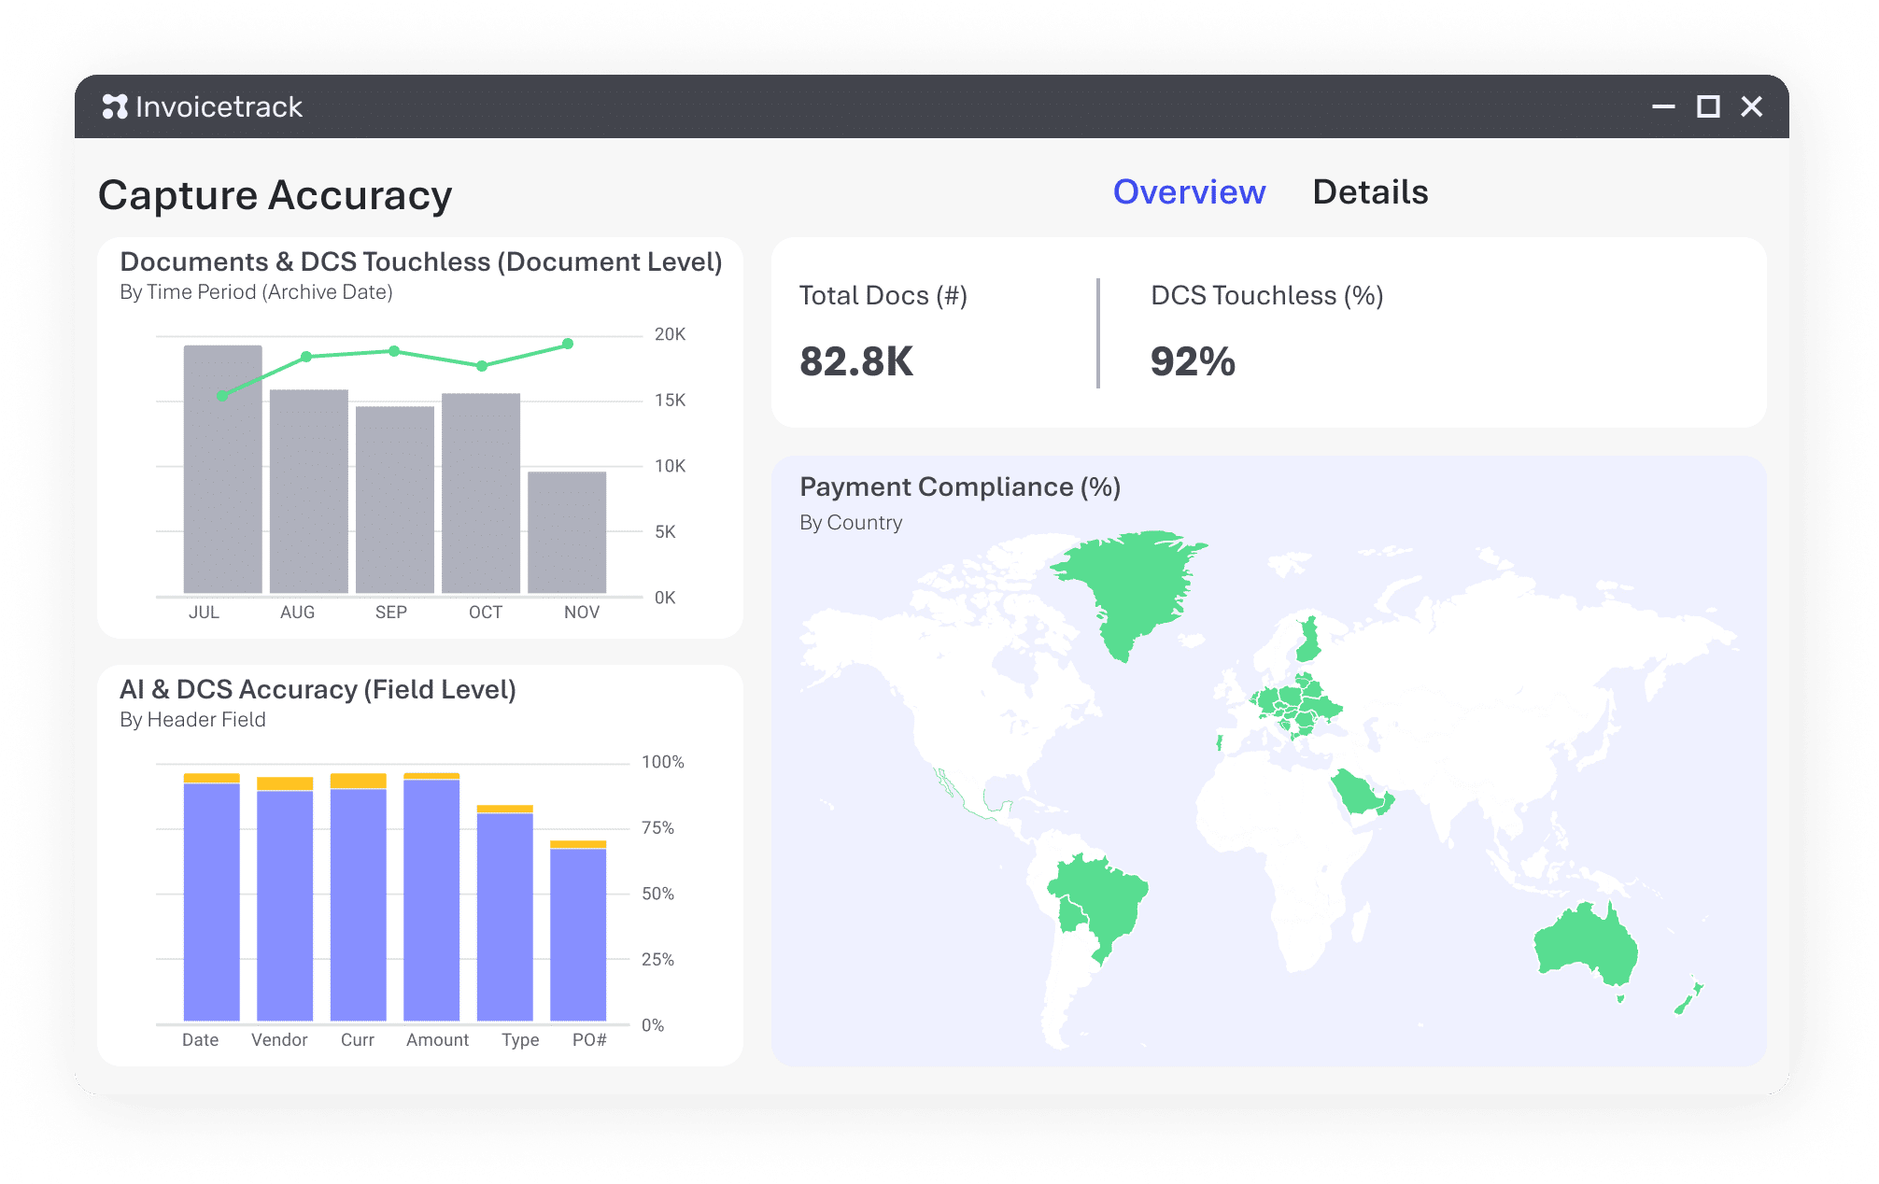This screenshot has width=1879, height=1184.
Task: Click the Invoicetrack logo icon
Action: click(x=114, y=106)
